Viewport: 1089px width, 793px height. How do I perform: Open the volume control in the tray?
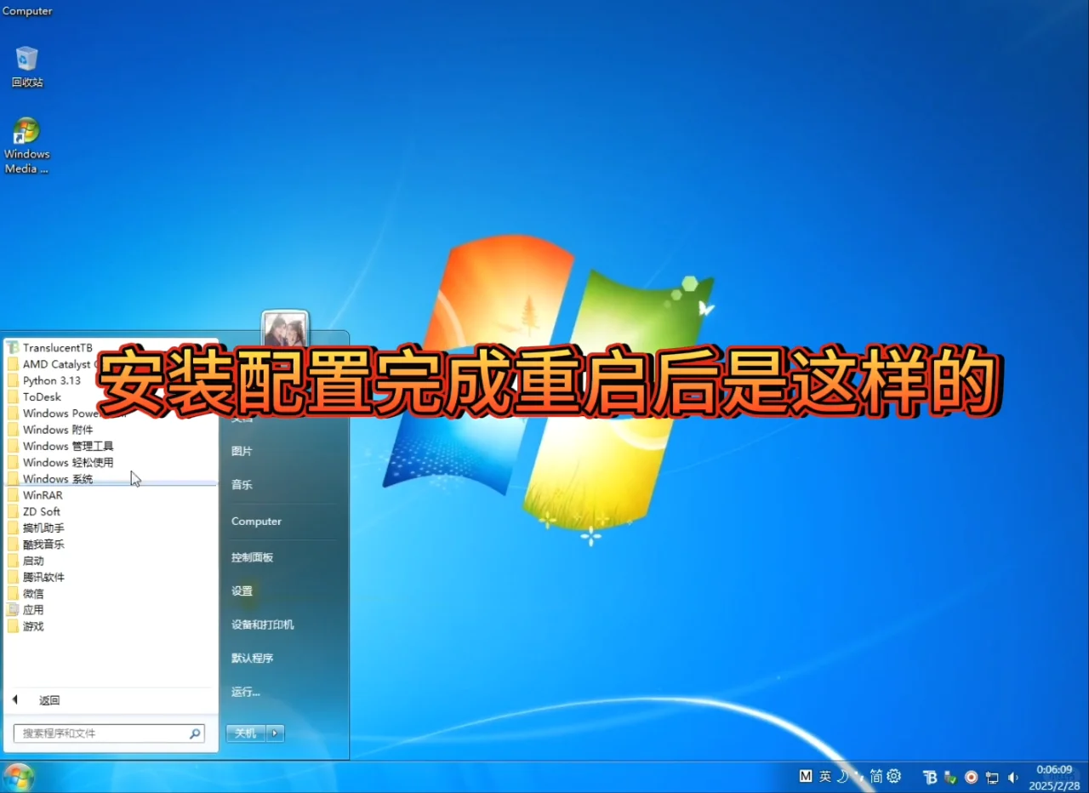(x=1013, y=777)
